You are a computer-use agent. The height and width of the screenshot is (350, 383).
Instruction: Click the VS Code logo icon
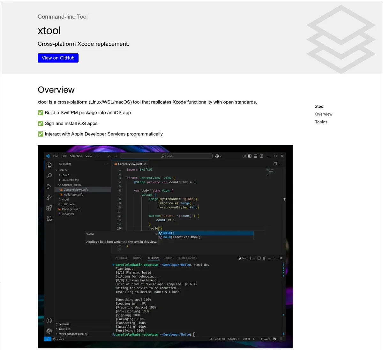(x=48, y=156)
